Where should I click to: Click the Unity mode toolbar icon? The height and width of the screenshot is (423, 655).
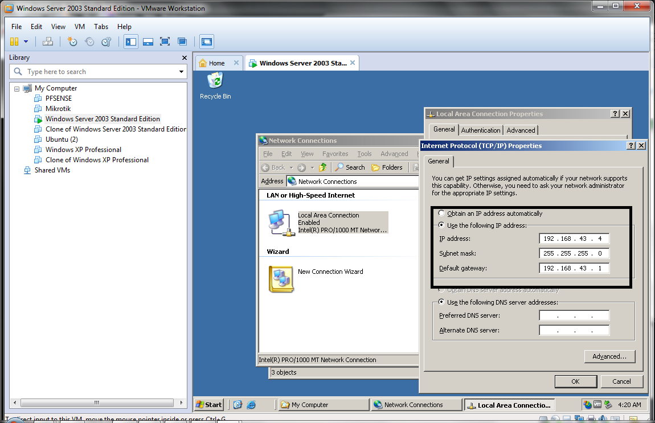coord(182,41)
